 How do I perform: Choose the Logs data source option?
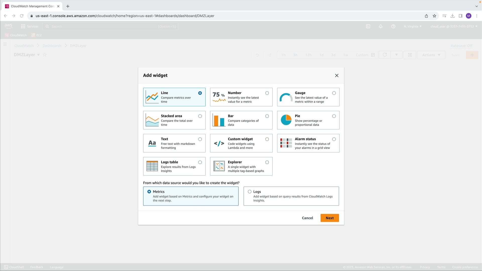click(250, 192)
